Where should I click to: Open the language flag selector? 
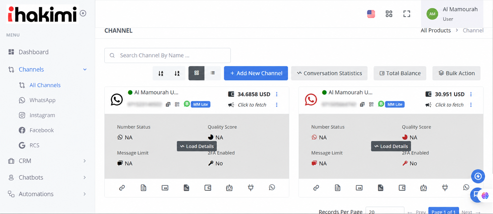371,14
